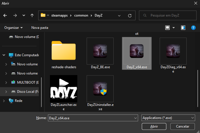Open recent locations dropdown arrow
The width and height of the screenshot is (200, 133).
click(x=24, y=15)
